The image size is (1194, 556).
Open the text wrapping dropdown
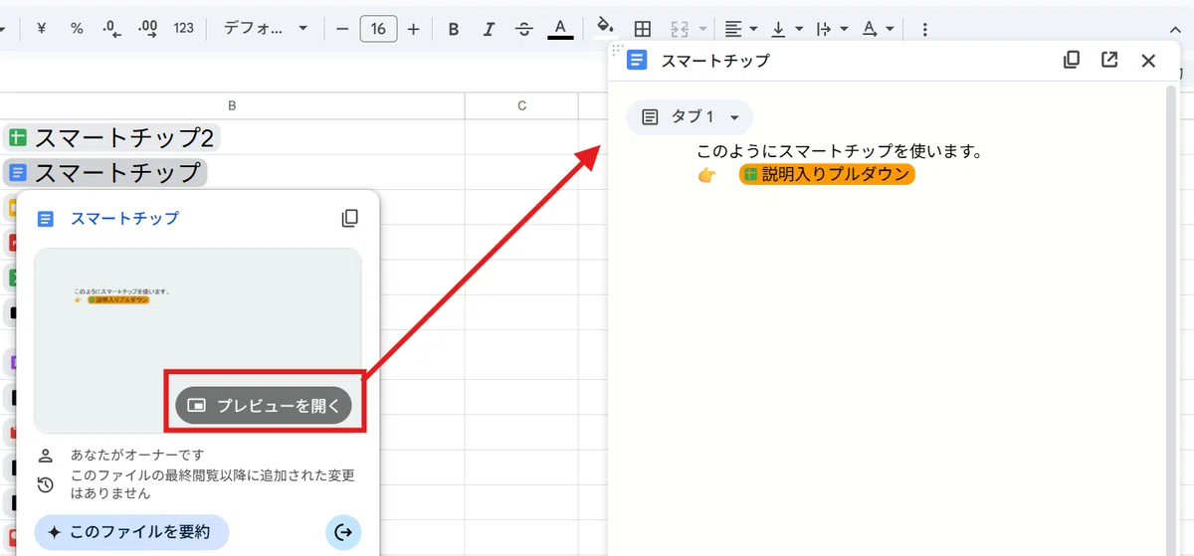click(x=831, y=29)
